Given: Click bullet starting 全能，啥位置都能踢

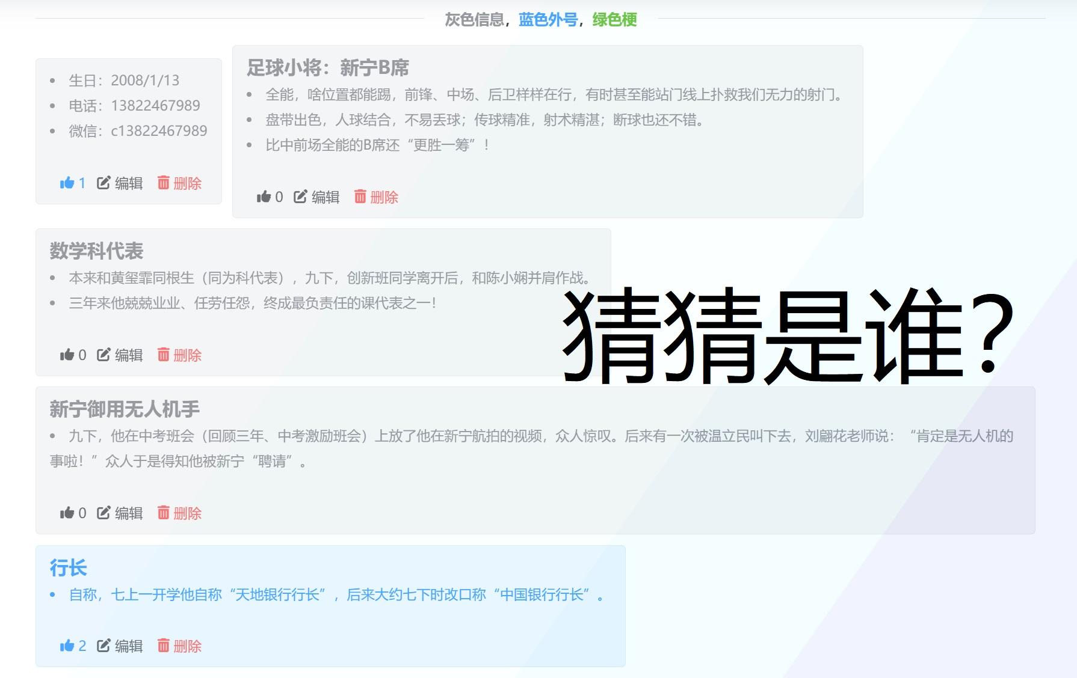Looking at the screenshot, I should click(x=555, y=94).
